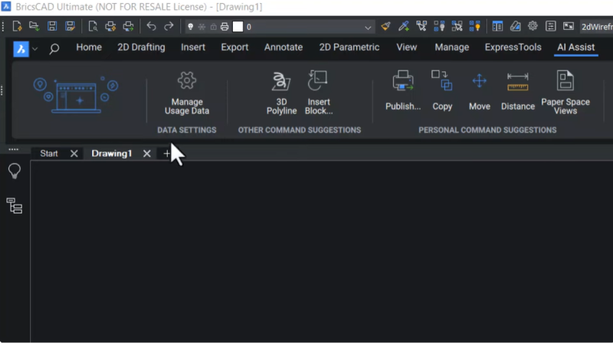Click the BricsCAD application button

coord(21,49)
